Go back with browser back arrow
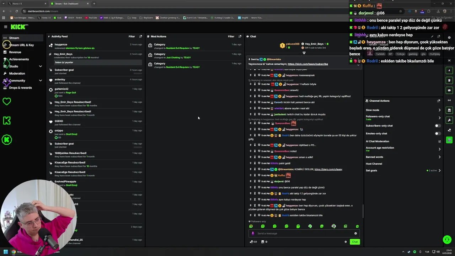Viewport: 455px width, 256px height. tap(4, 11)
